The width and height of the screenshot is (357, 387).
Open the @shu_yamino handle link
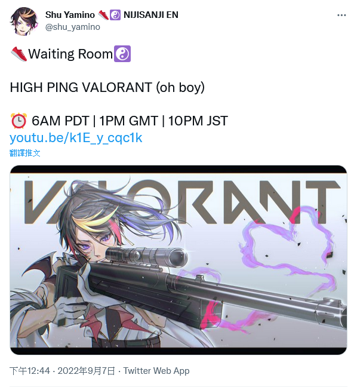[x=73, y=27]
